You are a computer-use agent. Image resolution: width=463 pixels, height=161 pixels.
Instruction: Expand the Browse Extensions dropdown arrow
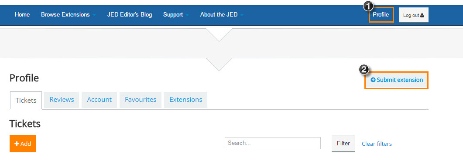tap(94, 15)
